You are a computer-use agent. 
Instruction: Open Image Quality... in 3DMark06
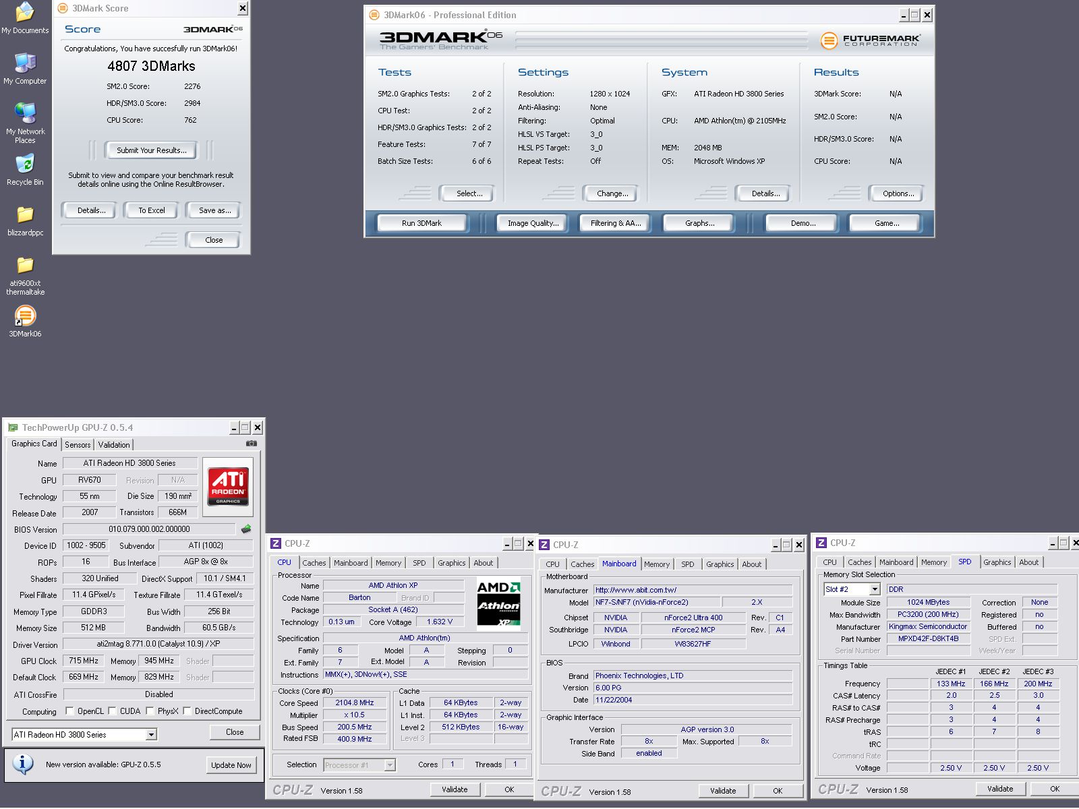[x=533, y=223]
